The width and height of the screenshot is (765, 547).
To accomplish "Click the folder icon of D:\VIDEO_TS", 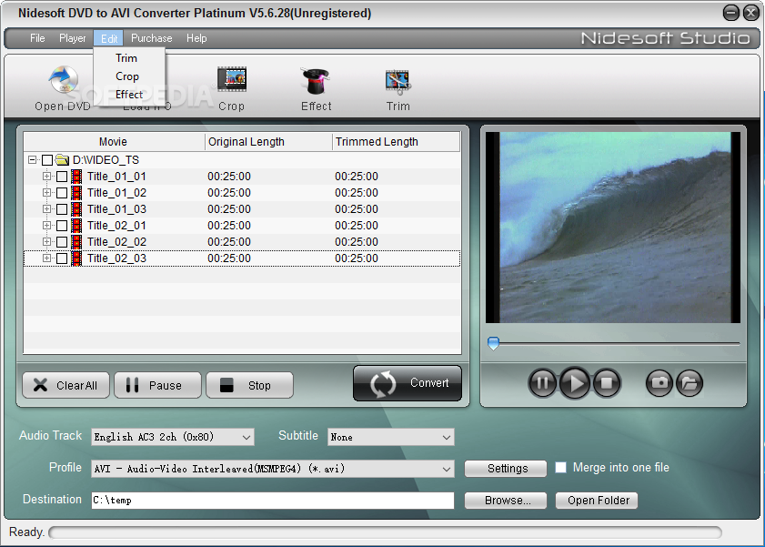I will [x=62, y=159].
